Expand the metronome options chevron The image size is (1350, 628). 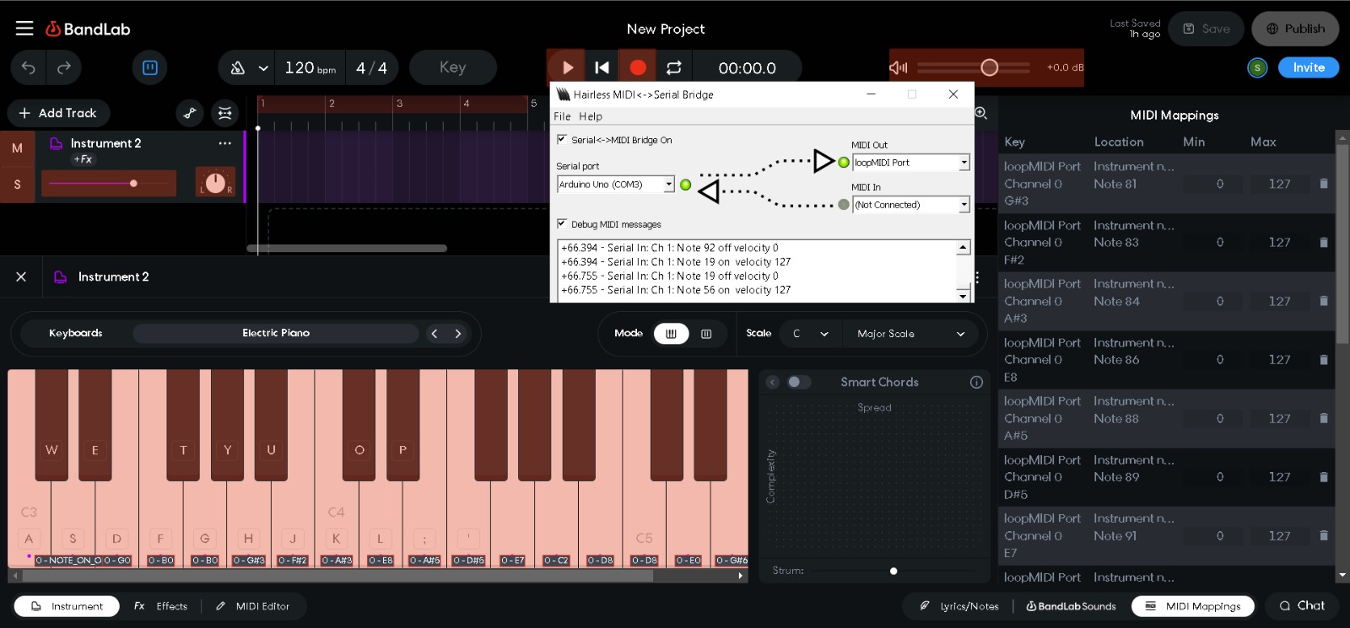pyautogui.click(x=263, y=68)
